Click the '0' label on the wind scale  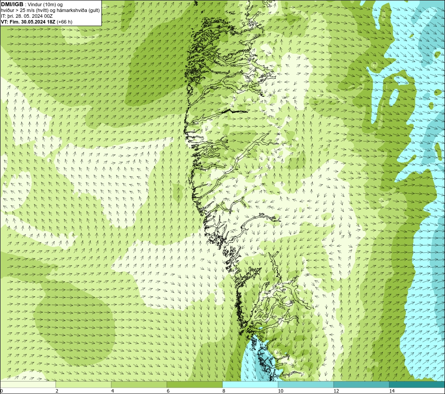(1, 391)
